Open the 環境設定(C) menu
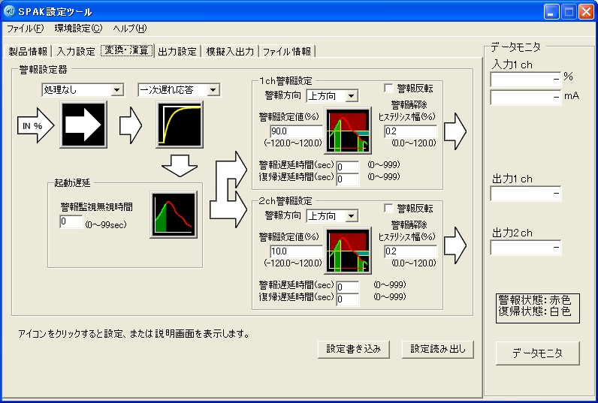 click(78, 29)
